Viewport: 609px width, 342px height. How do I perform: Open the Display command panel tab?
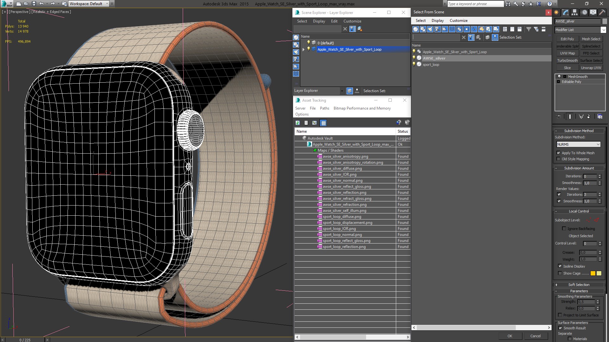[x=593, y=12]
